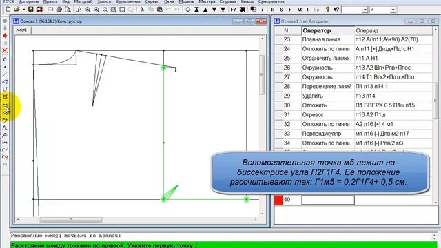Click the info 'i' toolbar icon
This screenshot has width=441, height=248.
click(262, 10)
